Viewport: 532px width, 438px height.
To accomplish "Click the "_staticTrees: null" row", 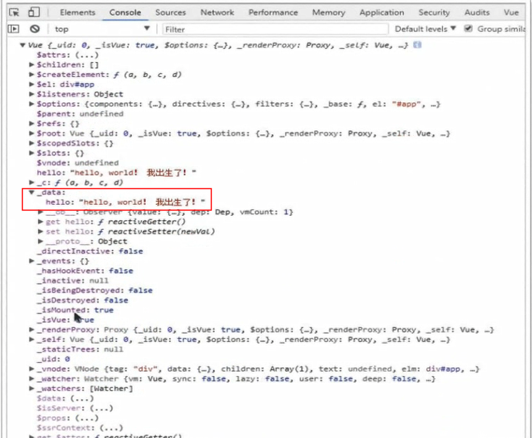I will (x=80, y=349).
